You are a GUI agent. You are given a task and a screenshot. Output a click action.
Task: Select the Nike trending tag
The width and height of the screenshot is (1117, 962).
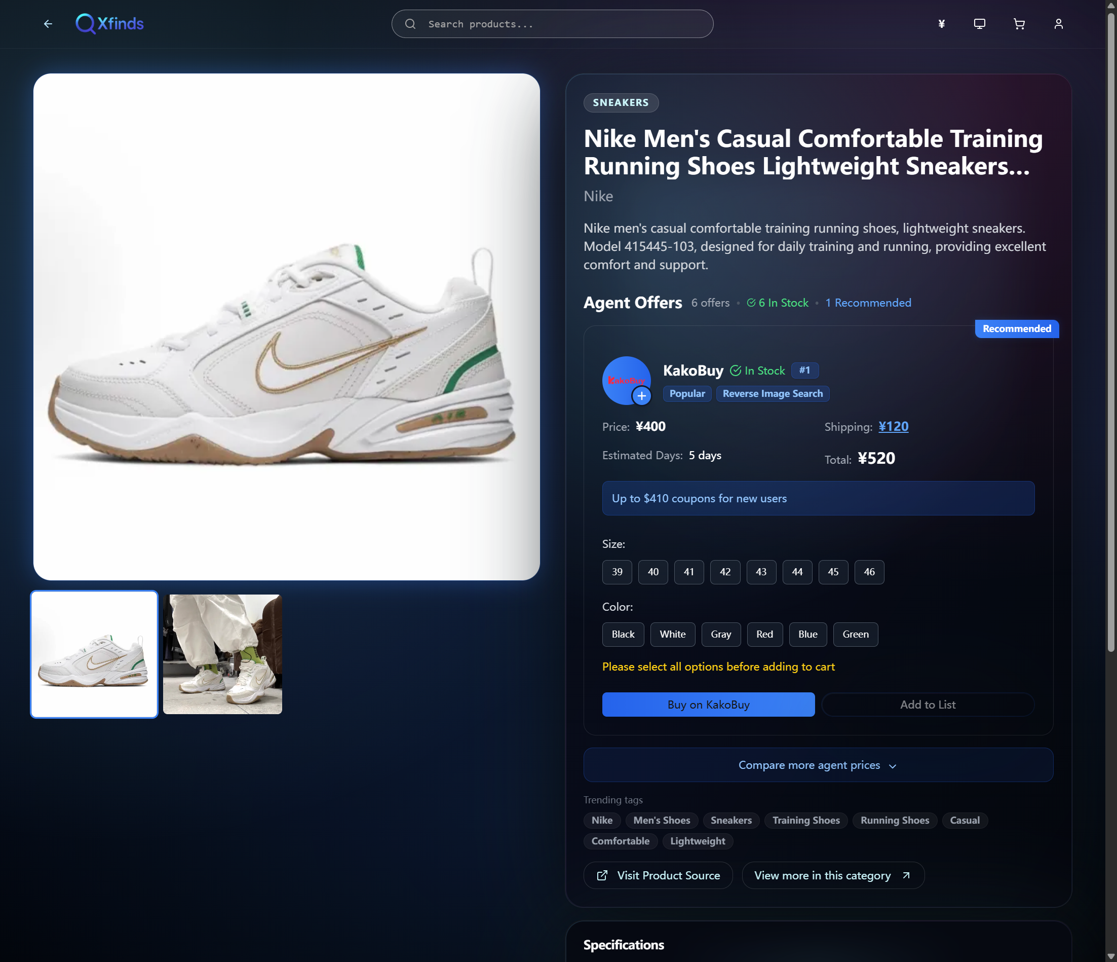[602, 820]
